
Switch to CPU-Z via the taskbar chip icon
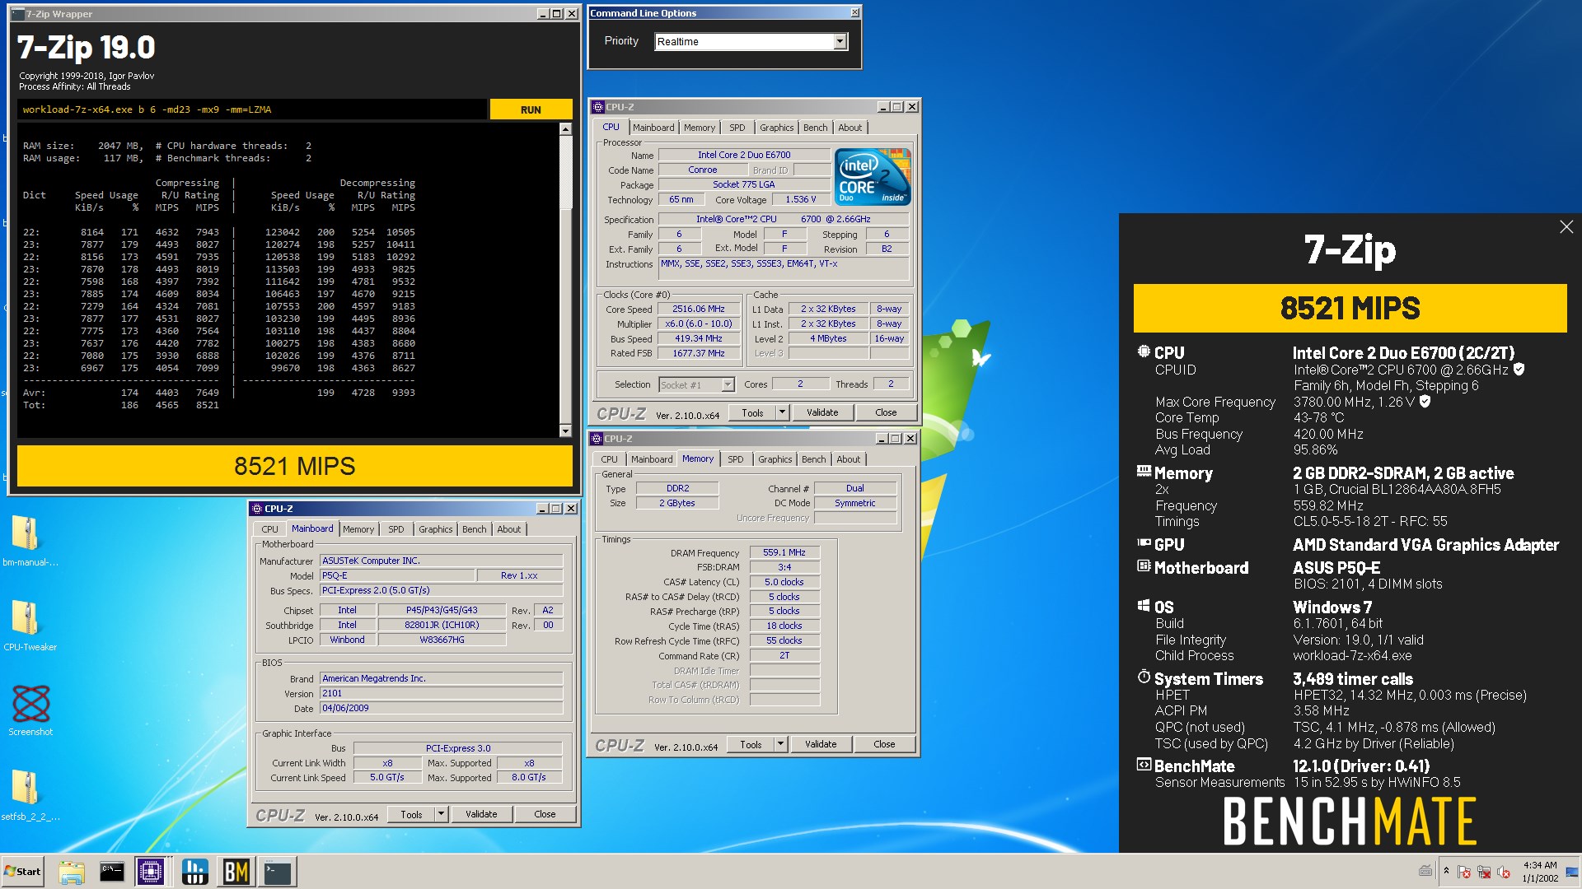click(x=152, y=872)
